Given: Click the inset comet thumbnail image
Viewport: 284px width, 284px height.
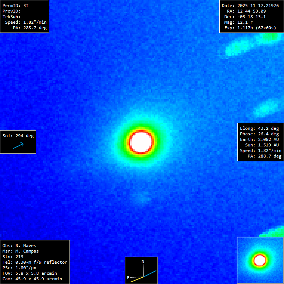Looking at the screenshot, I should (260, 260).
